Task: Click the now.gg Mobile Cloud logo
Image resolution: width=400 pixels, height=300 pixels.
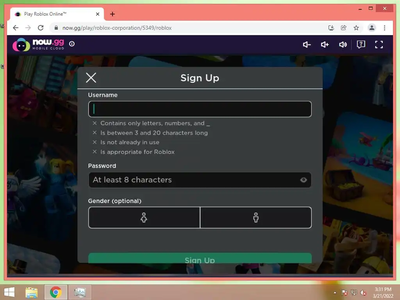Action: [x=38, y=45]
